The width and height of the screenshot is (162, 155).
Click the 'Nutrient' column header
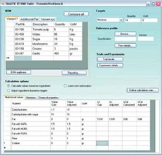(30, 104)
